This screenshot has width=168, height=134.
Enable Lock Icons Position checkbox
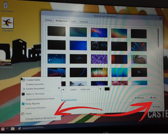23,108
